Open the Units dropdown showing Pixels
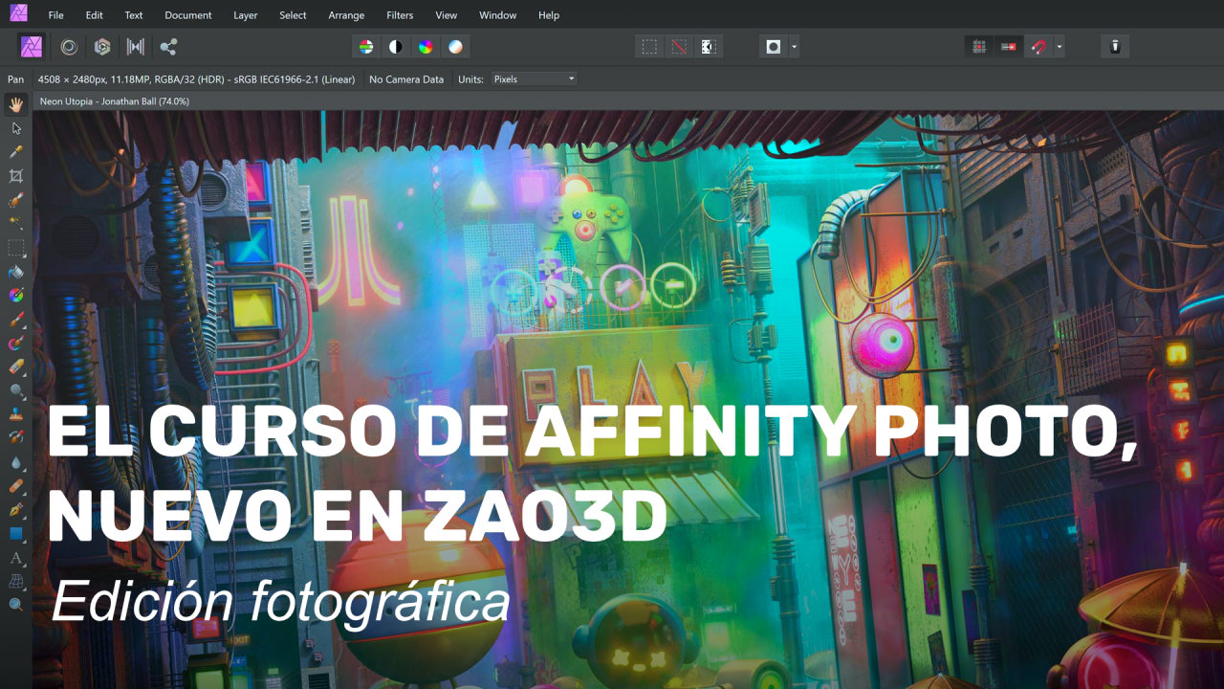This screenshot has width=1224, height=689. pos(532,78)
